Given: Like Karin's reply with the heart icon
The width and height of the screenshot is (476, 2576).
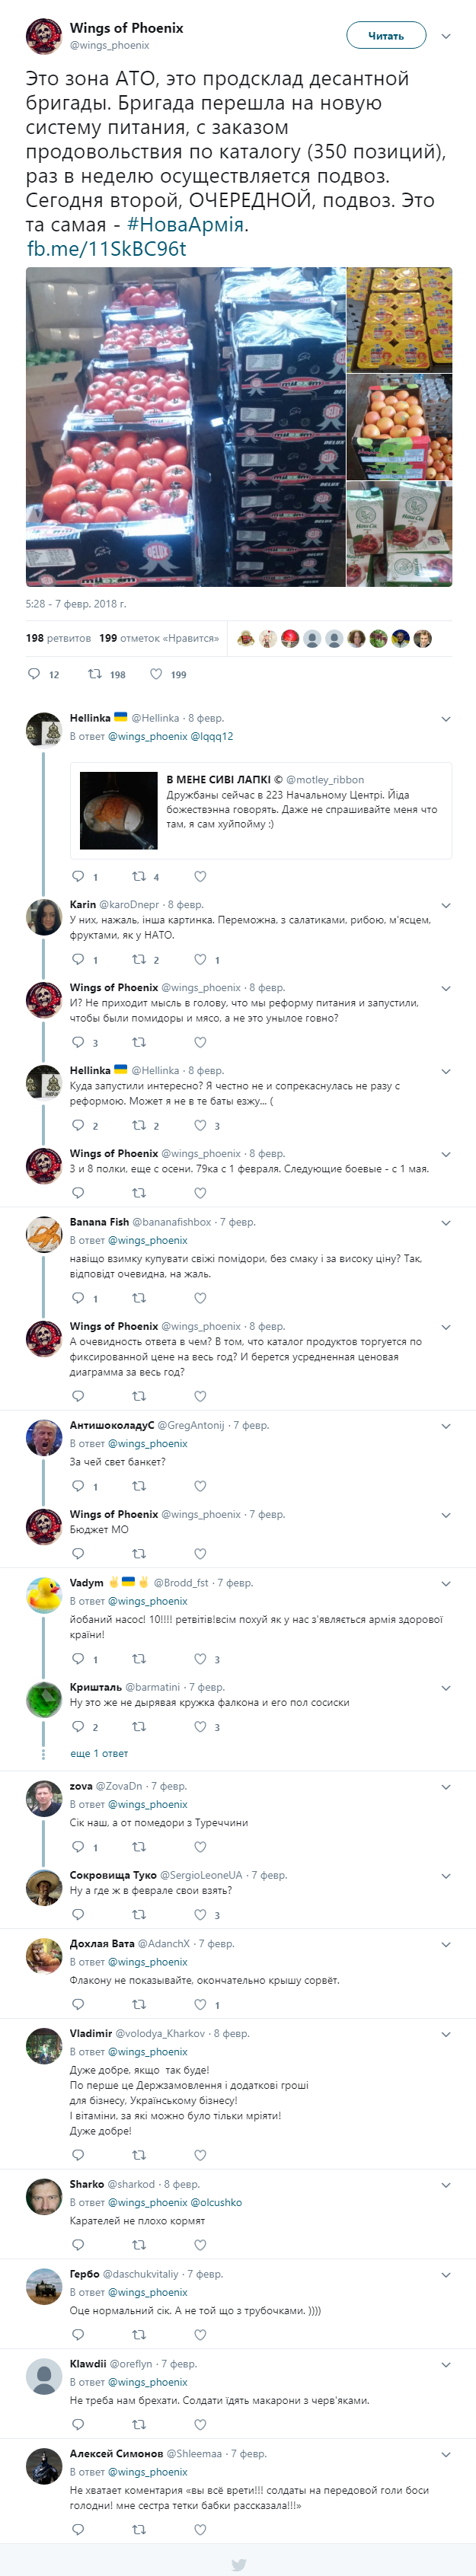Looking at the screenshot, I should pyautogui.click(x=200, y=959).
